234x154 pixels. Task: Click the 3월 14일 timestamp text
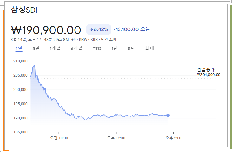43,40
